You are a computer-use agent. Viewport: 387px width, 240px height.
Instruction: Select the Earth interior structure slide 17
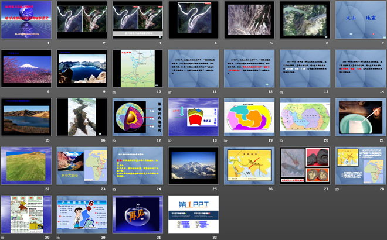[137, 116]
